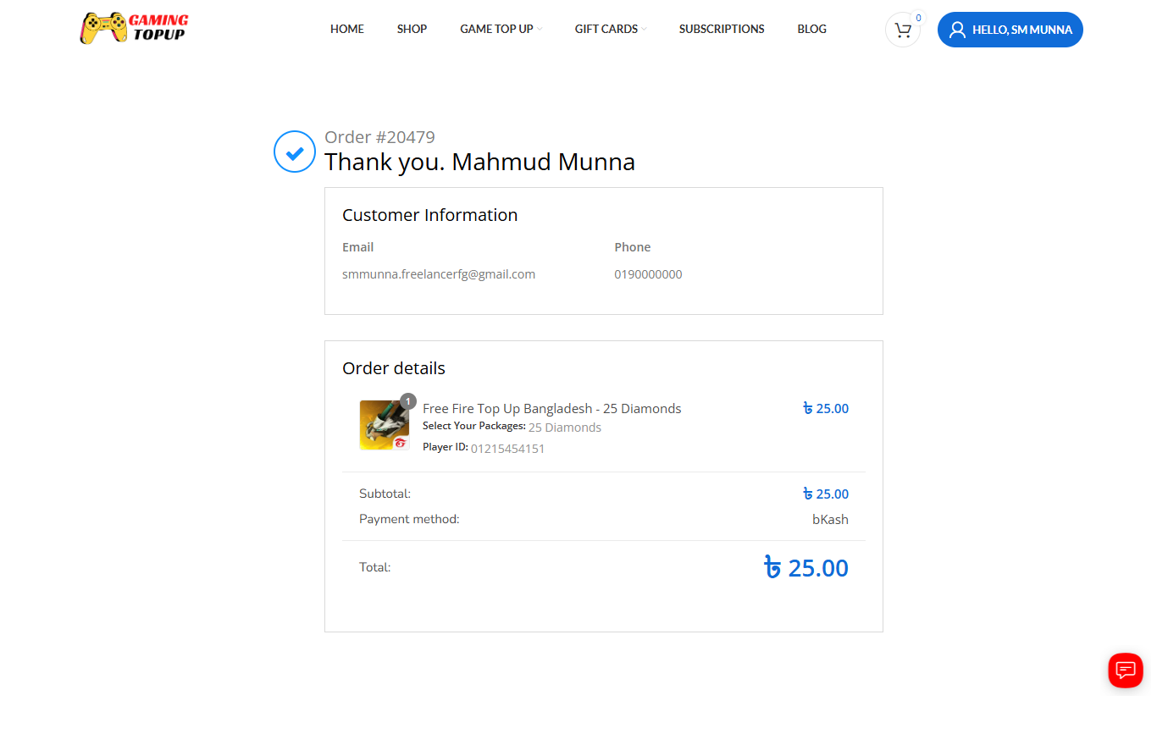This screenshot has width=1157, height=734.
Task: Click the cart item count badge
Action: [918, 18]
